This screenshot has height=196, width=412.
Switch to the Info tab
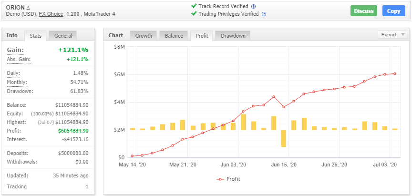pos(12,35)
